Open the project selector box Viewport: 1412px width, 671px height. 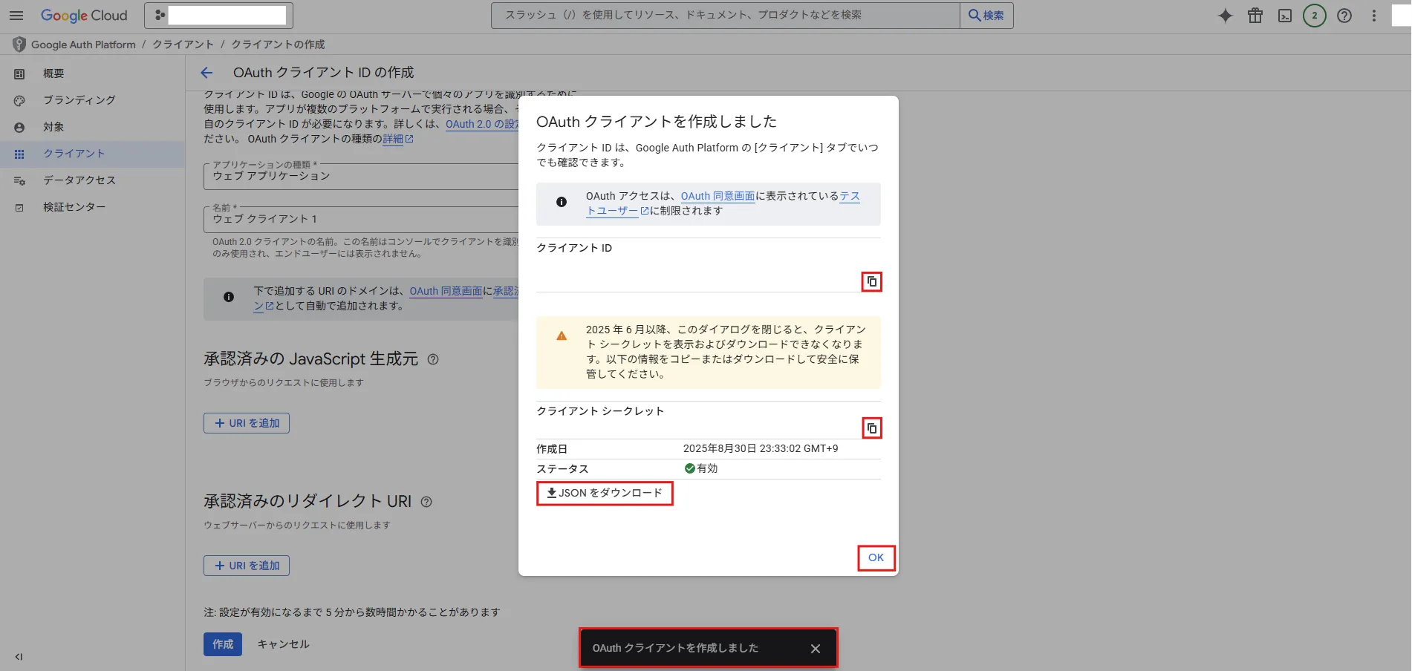(218, 16)
